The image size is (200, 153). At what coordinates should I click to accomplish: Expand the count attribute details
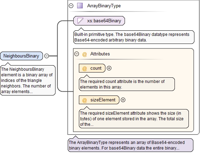tap(109, 68)
